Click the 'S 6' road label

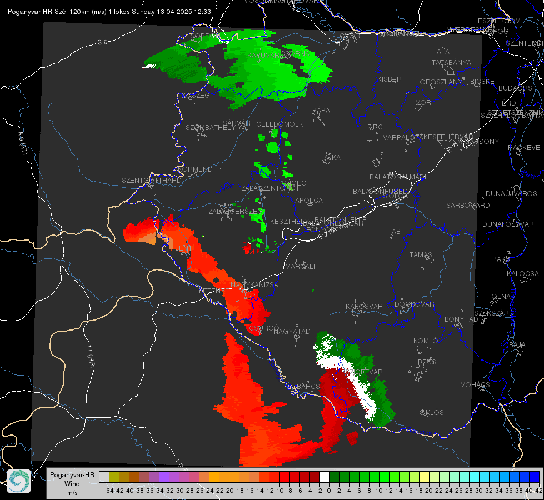click(x=102, y=42)
